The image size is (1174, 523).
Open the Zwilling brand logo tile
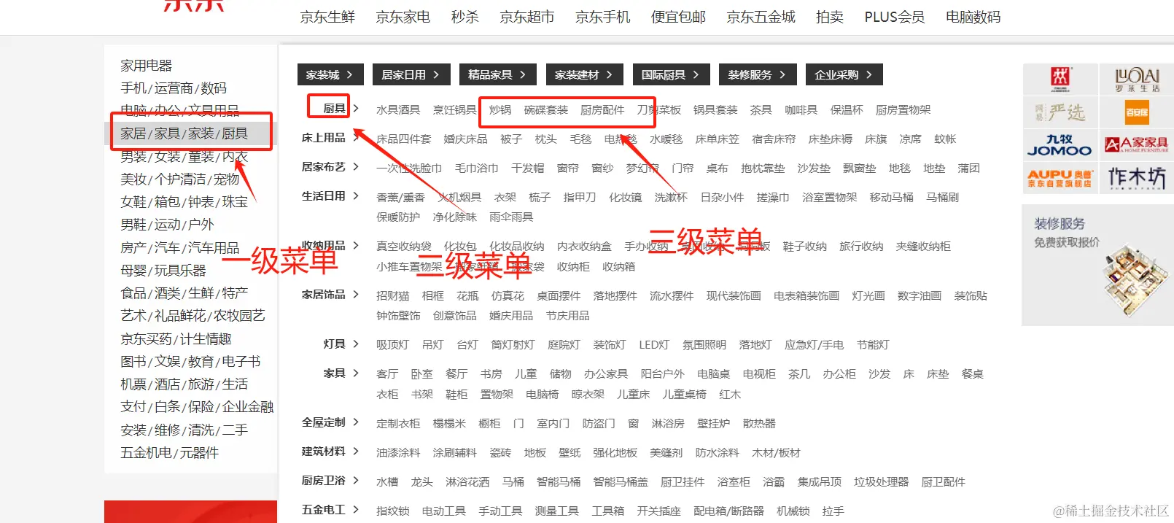point(1060,79)
